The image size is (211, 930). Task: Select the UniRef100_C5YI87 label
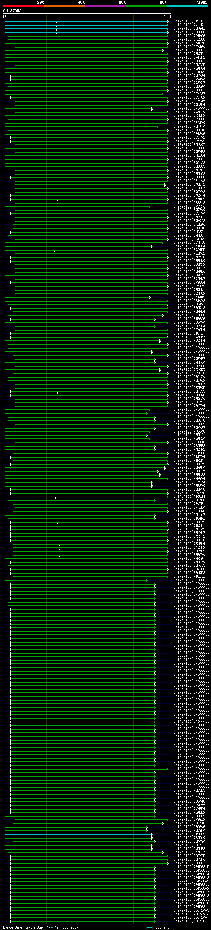tap(189, 94)
